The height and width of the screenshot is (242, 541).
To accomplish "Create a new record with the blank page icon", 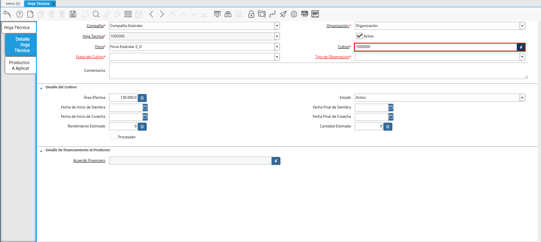I will (x=30, y=14).
